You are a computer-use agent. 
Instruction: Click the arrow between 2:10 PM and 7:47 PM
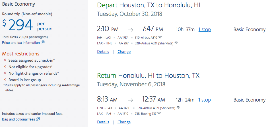click(130, 29)
